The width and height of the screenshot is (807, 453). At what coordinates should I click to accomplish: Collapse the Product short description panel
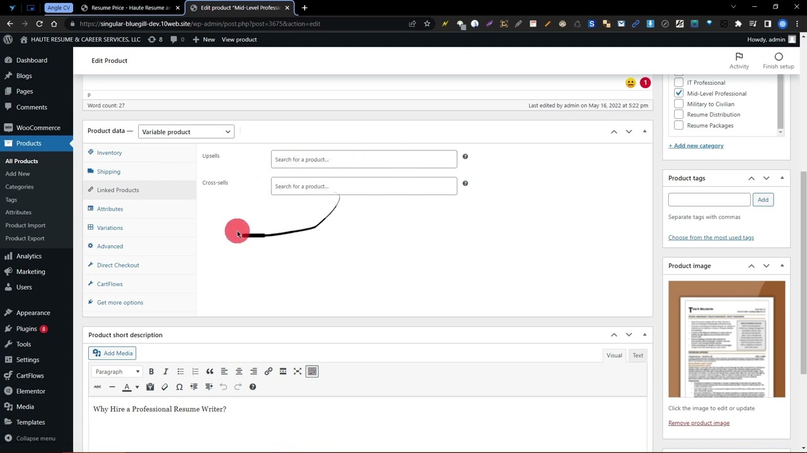(644, 335)
